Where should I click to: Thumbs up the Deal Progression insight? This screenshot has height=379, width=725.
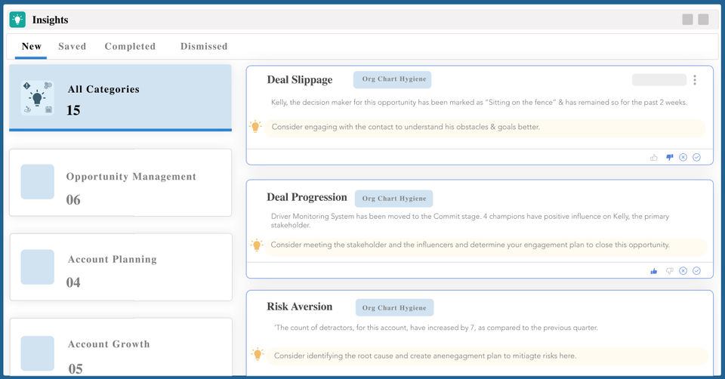654,271
